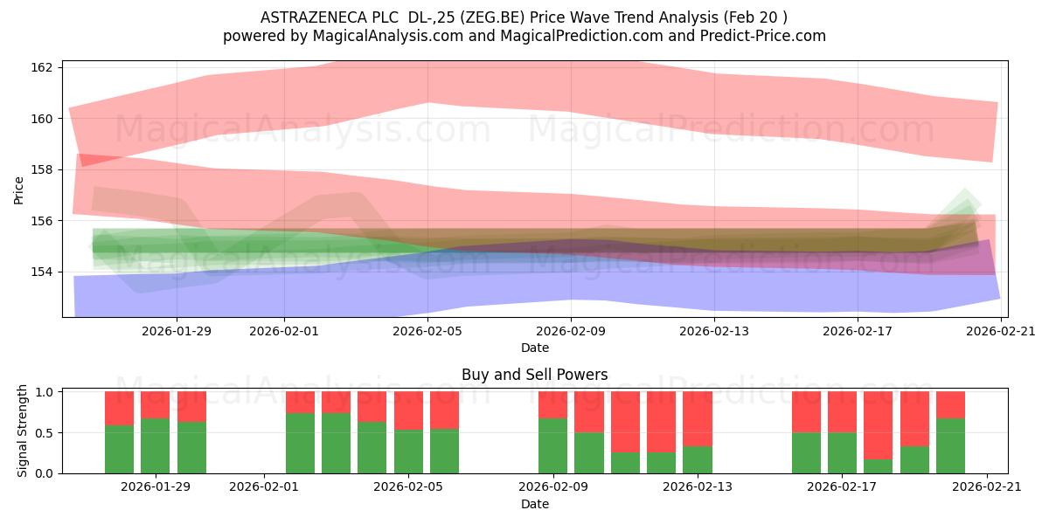The width and height of the screenshot is (1049, 524).
Task: Click 2026-02-09 under the Buy and Sell chart
Action: (x=552, y=487)
